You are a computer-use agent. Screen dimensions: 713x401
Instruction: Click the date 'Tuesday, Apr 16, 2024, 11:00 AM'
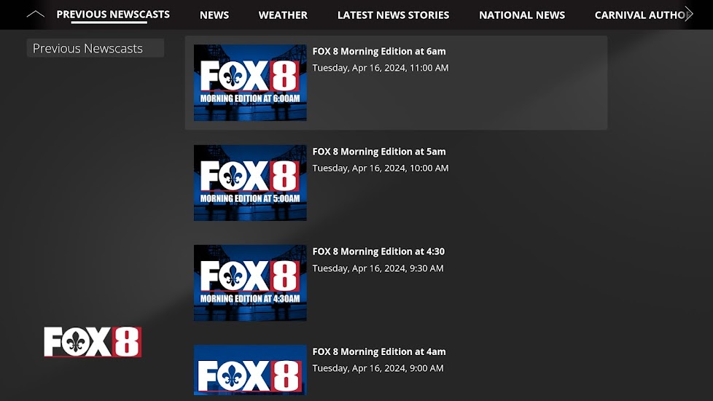pos(380,69)
